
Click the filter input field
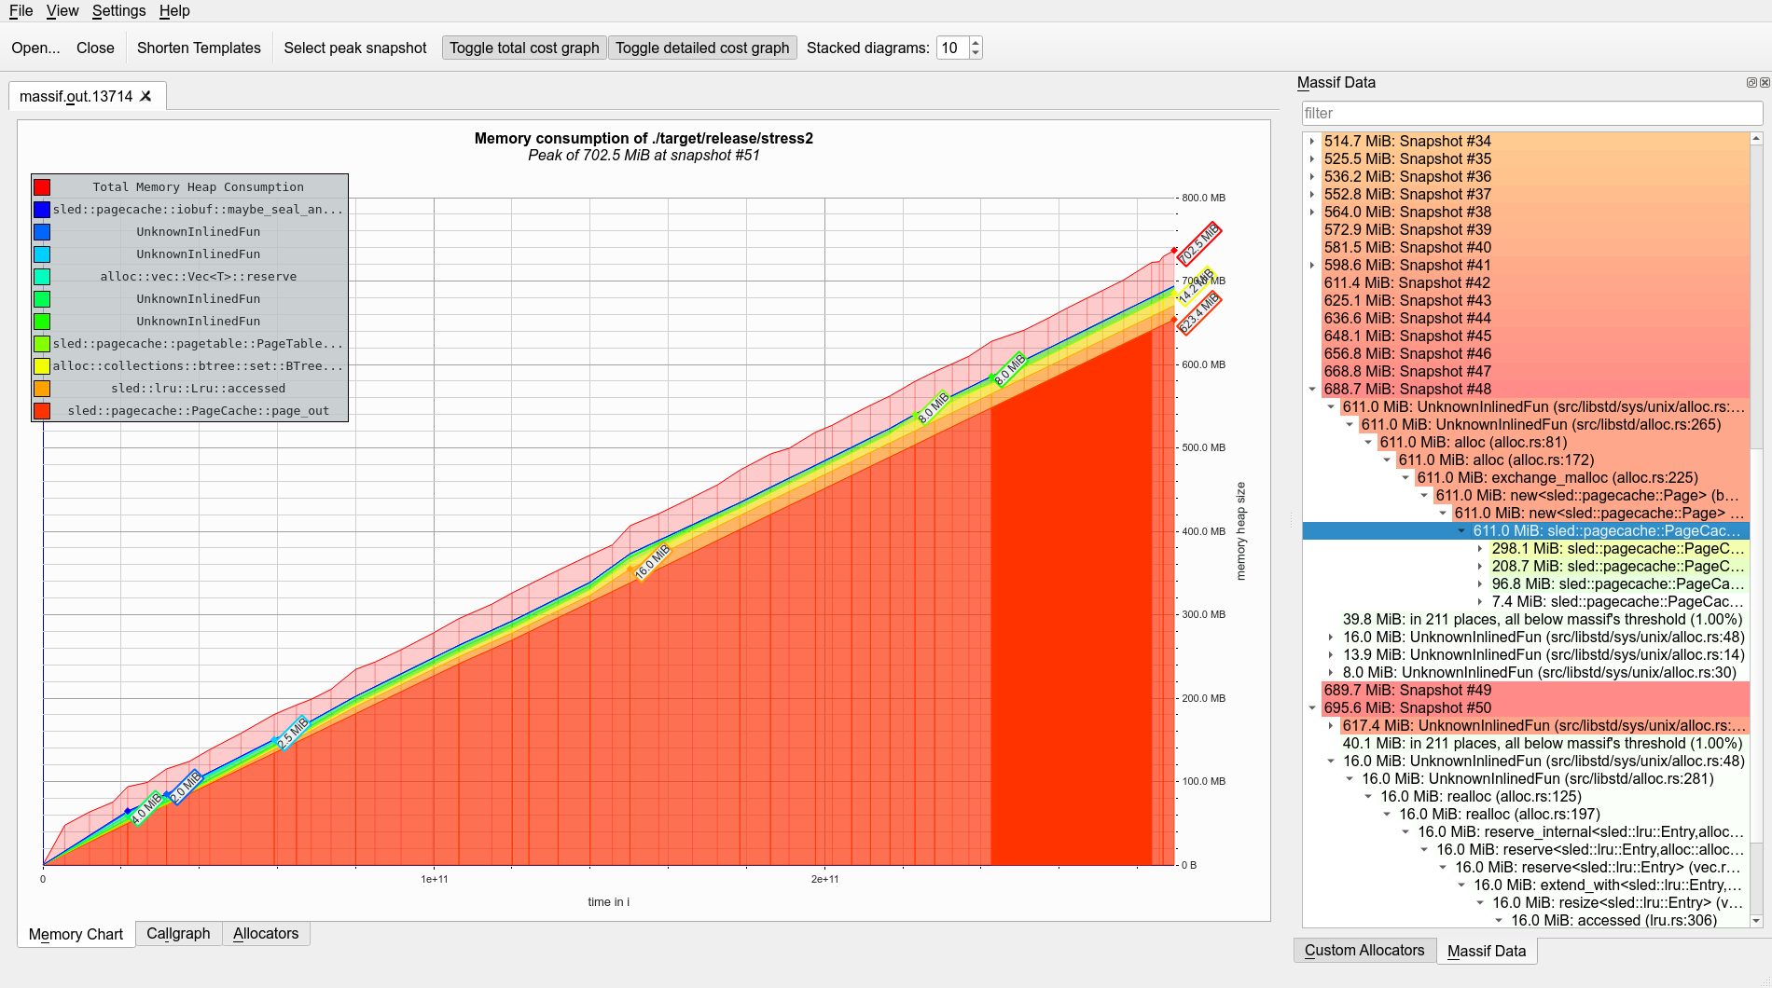coord(1530,113)
